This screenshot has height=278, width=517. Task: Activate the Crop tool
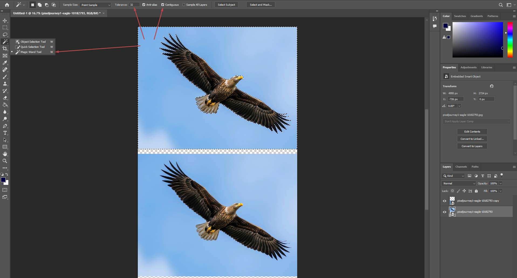coord(5,49)
